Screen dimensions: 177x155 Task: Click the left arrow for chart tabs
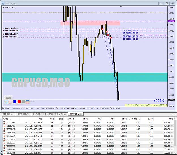tap(172, 114)
